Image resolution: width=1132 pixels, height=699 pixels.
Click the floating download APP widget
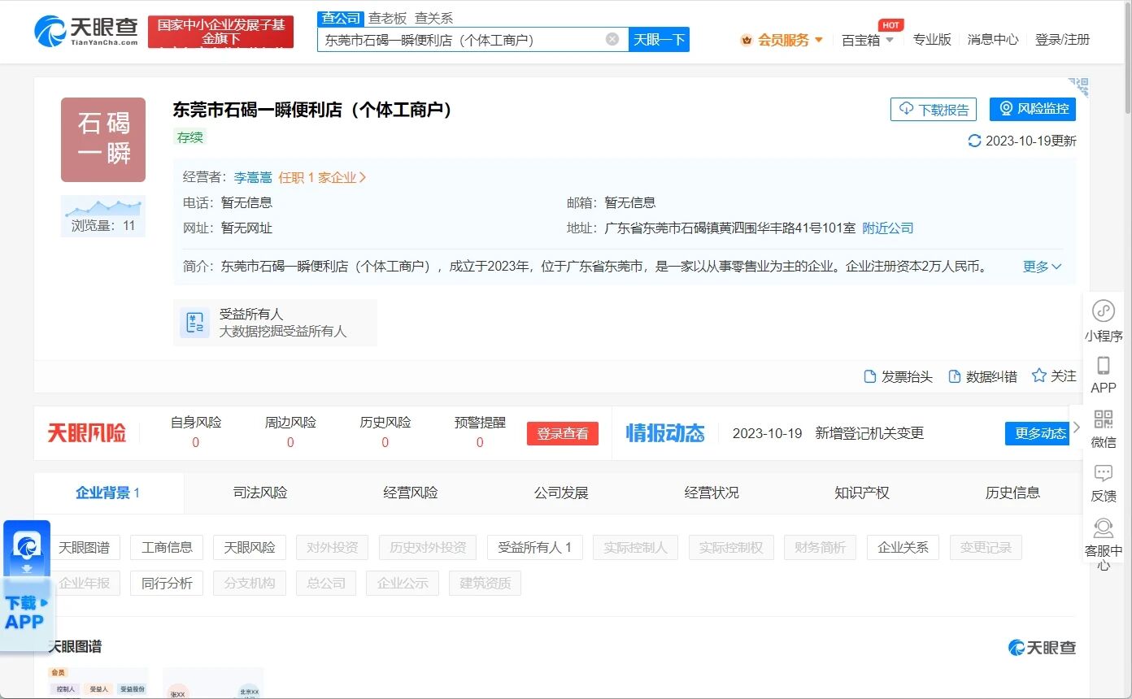tap(27, 585)
